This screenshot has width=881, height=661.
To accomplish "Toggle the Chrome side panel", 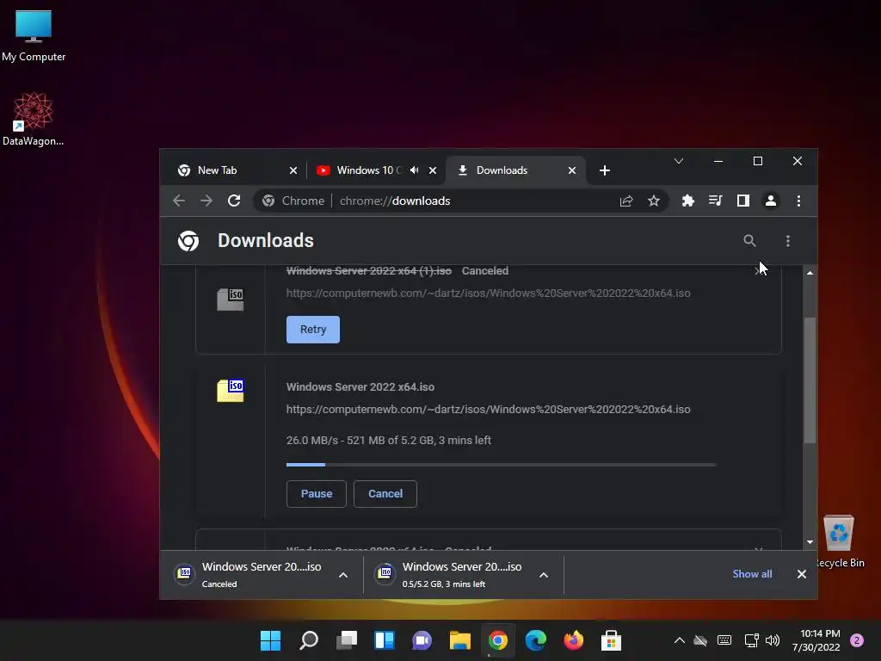I will click(x=742, y=201).
